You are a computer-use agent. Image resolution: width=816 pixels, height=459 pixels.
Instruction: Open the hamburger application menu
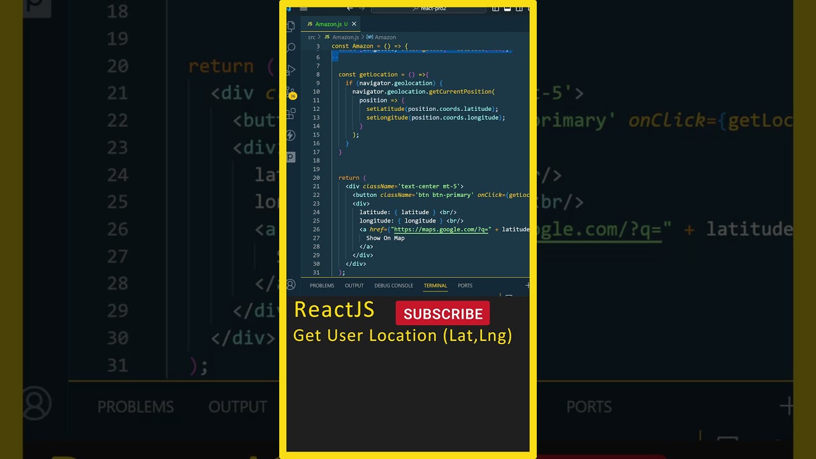coord(303,8)
